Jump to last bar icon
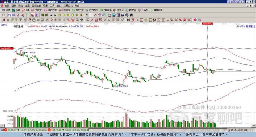The height and width of the screenshot is (137, 256). [x=46, y=15]
